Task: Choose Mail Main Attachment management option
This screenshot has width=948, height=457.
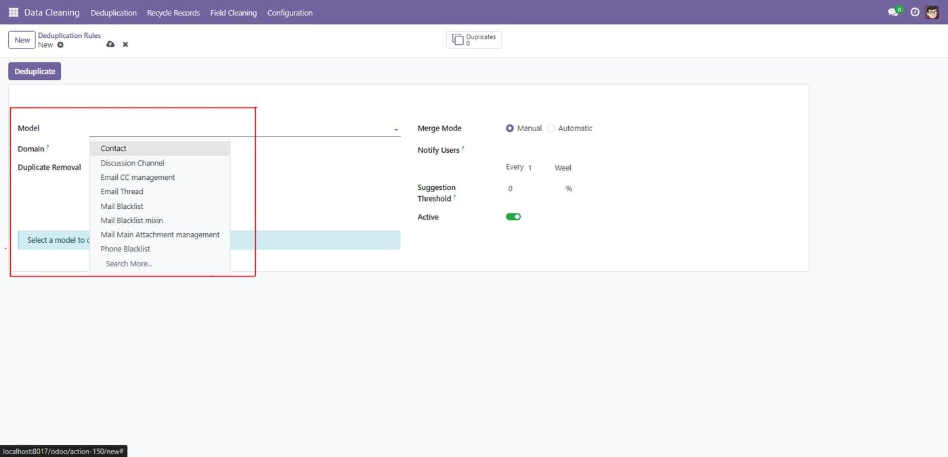Action: (x=160, y=235)
